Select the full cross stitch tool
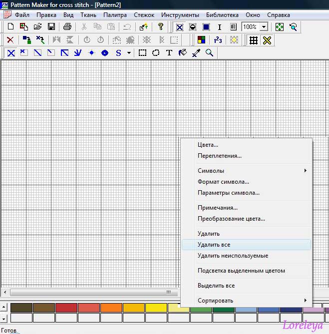The image size is (329, 334). click(11, 53)
